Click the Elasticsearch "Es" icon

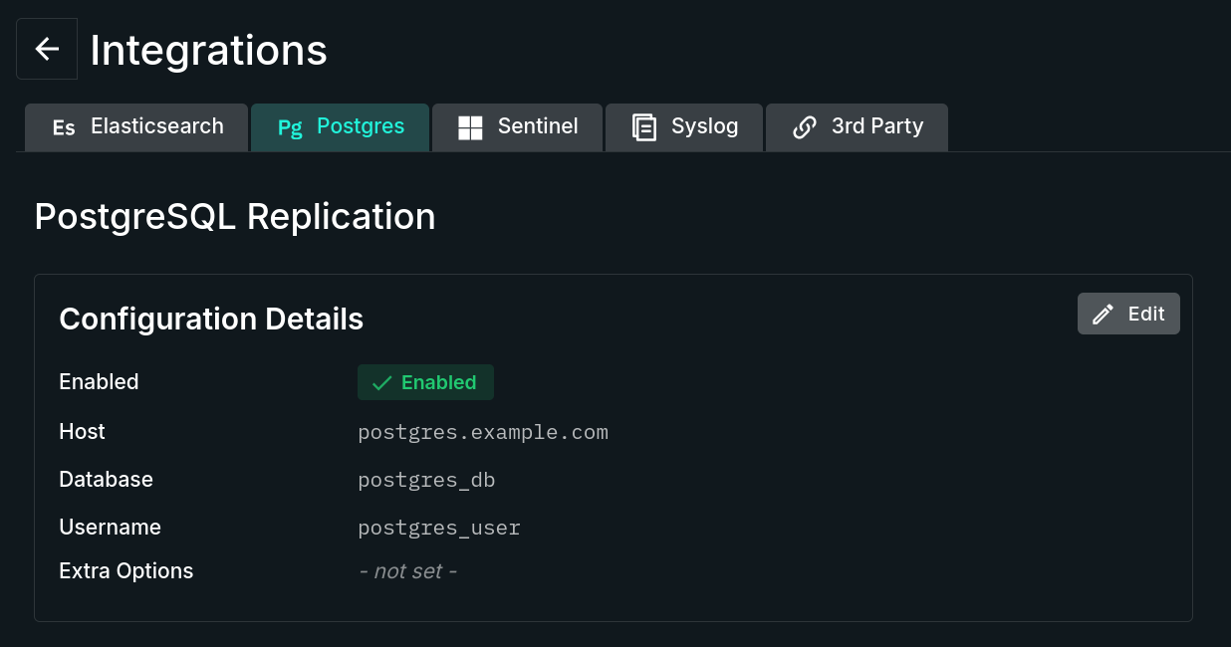[x=63, y=126]
